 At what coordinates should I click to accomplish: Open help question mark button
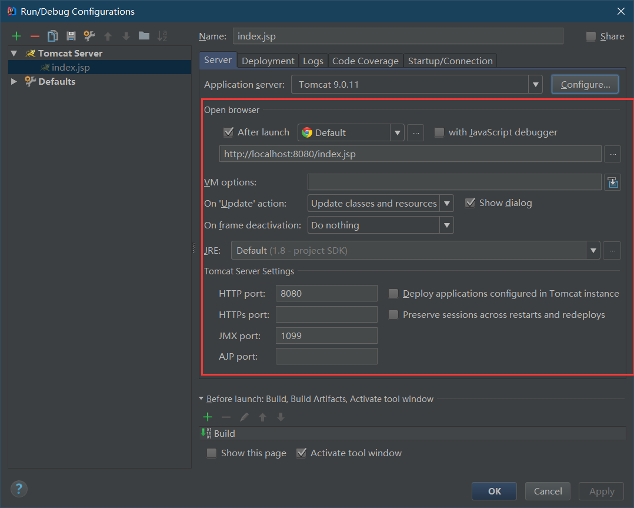19,489
